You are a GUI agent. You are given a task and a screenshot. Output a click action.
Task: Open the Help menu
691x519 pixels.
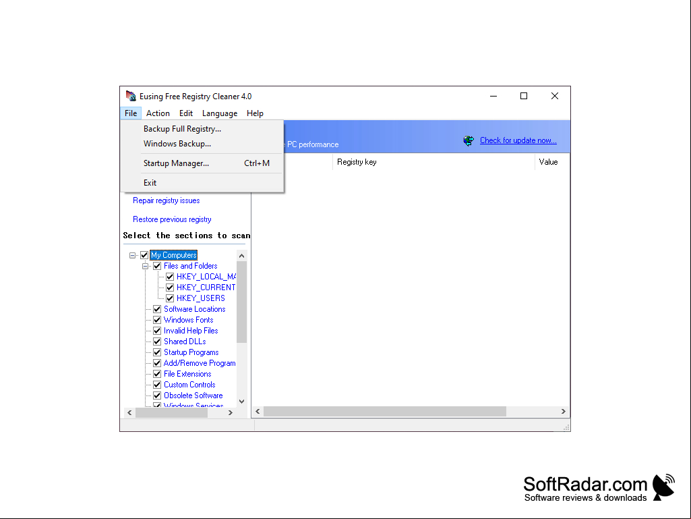[x=255, y=113]
